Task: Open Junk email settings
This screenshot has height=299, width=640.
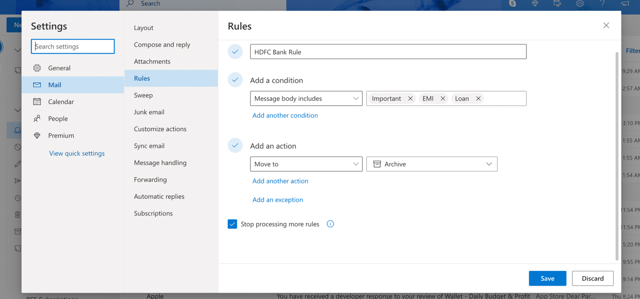Action: tap(171, 112)
